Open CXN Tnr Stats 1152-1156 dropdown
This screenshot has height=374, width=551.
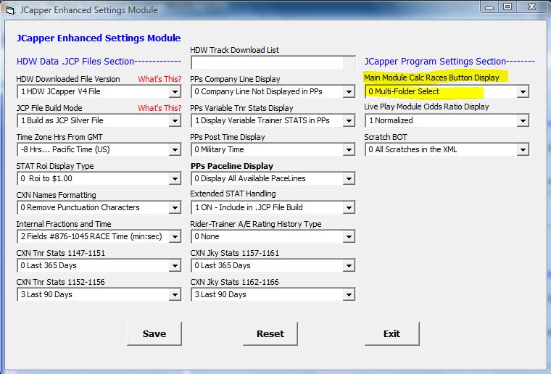click(x=175, y=295)
